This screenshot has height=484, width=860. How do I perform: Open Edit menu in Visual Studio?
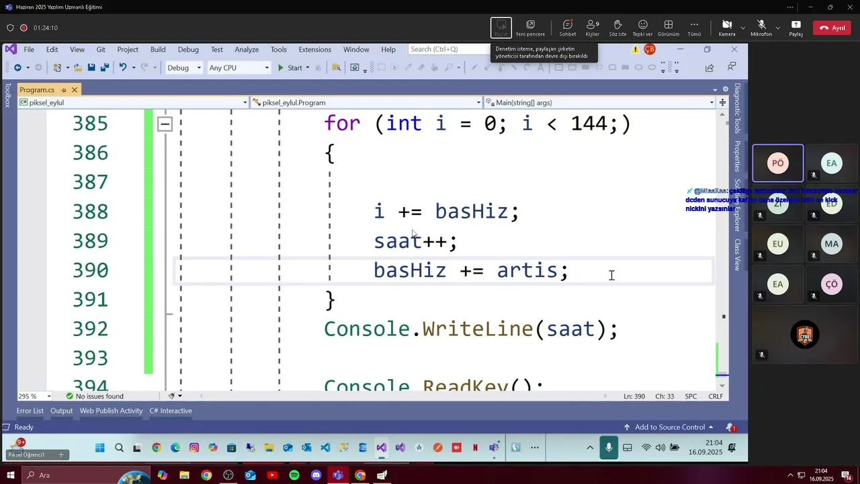(52, 49)
